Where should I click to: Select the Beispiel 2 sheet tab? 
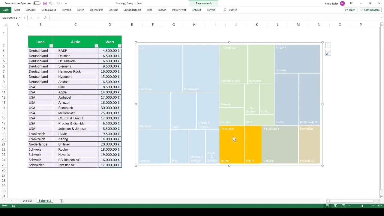[x=45, y=201]
